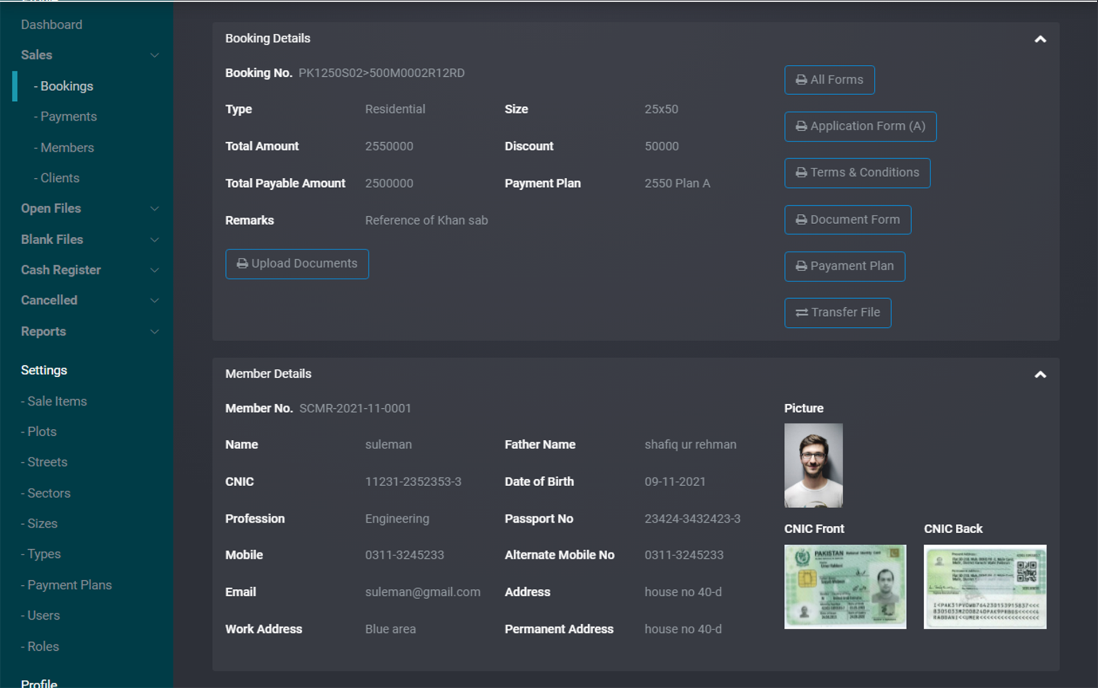Select the payment plan value '2550 Plan A'

[x=677, y=183]
